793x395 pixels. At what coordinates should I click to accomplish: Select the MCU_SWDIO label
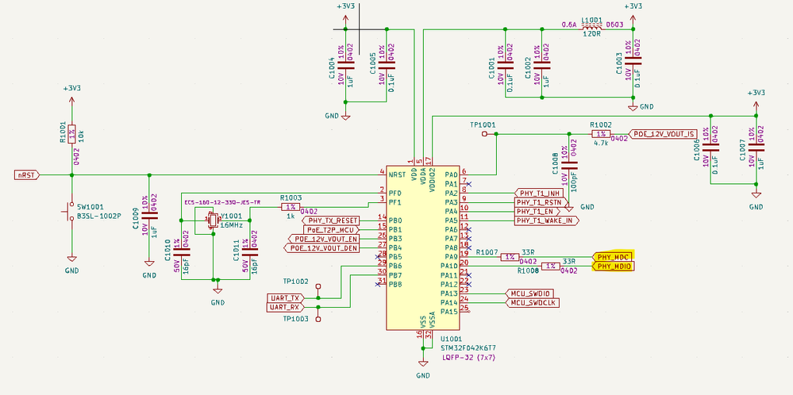pyautogui.click(x=530, y=293)
